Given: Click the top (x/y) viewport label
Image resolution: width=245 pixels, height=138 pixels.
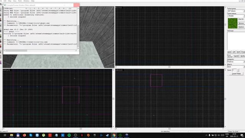Looking at the screenshot, I should (x=119, y=8).
